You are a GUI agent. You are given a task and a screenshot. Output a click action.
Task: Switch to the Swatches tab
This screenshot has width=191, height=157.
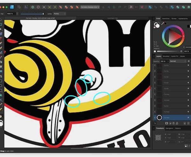pyautogui.click(x=166, y=19)
